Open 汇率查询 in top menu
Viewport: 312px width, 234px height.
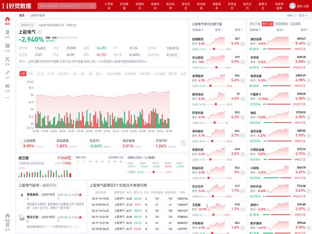coord(109,6)
